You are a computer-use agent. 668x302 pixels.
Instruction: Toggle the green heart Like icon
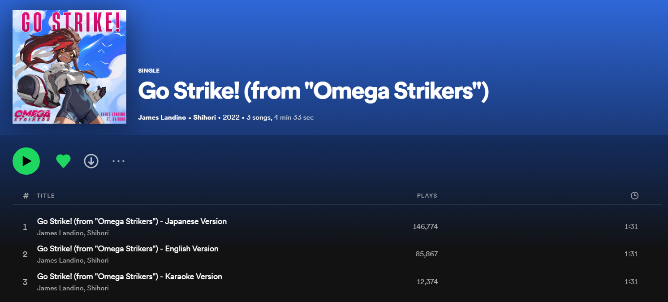pyautogui.click(x=63, y=161)
